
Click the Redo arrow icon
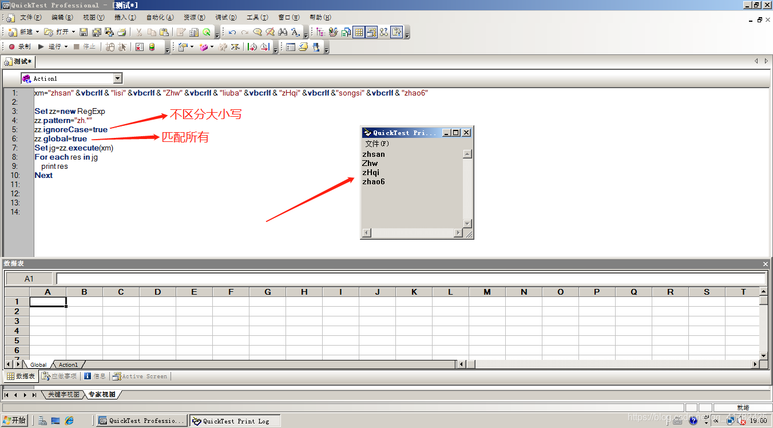click(x=245, y=32)
